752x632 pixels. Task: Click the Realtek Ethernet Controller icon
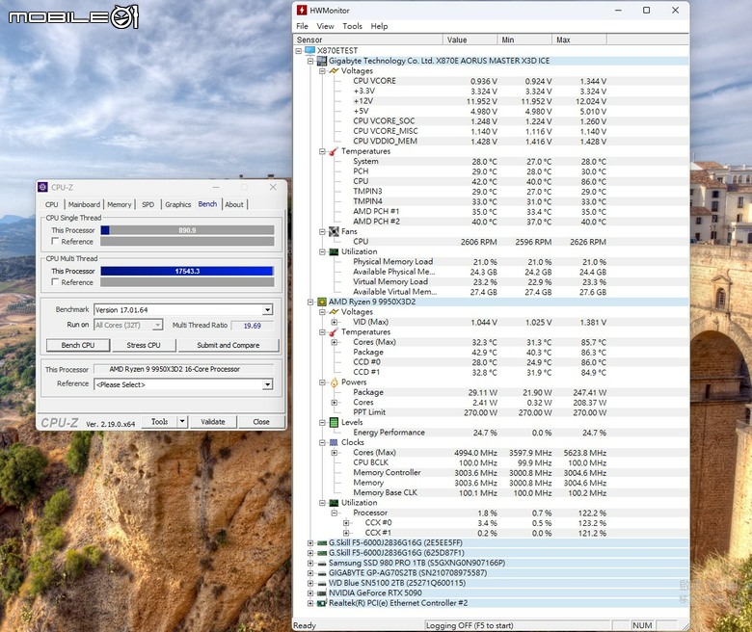click(322, 603)
